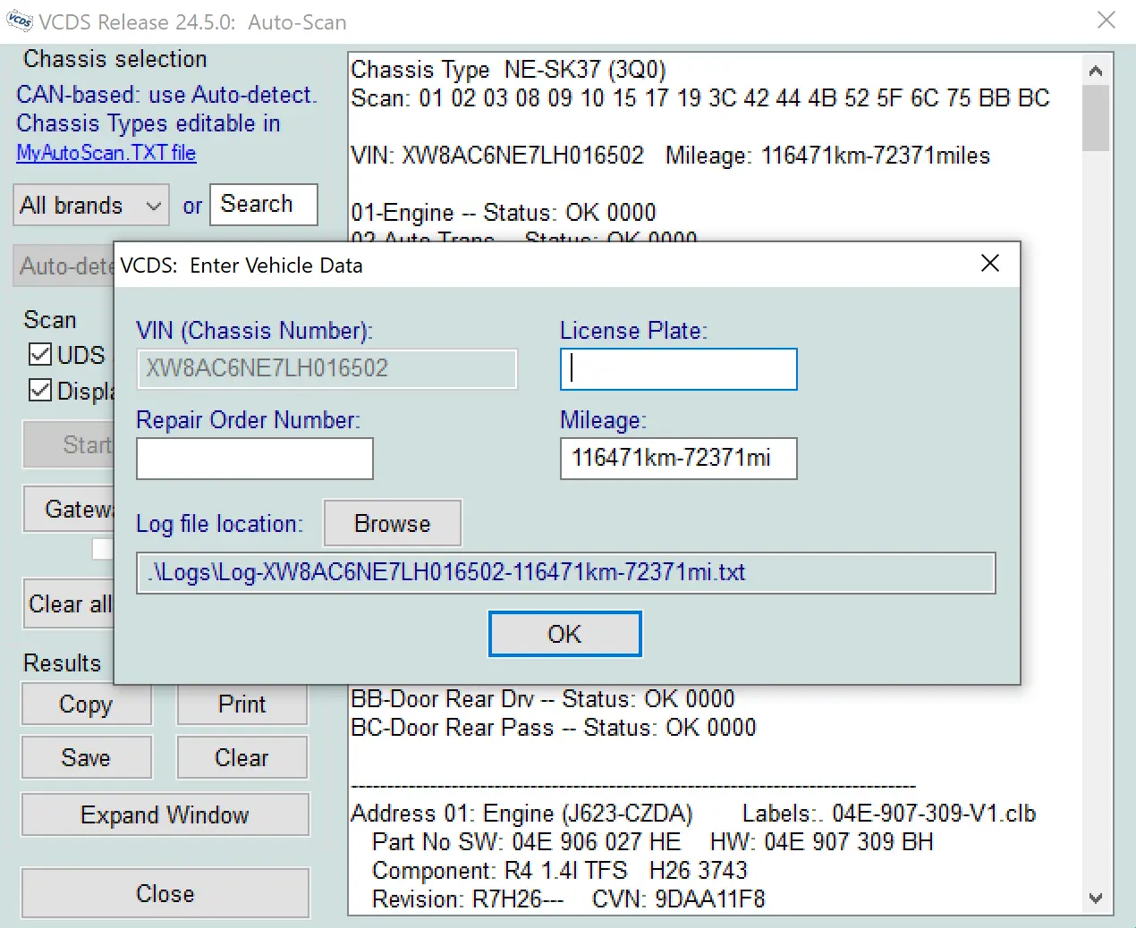Click the 'Scan: 01 02 03 08 09' address list line
The width and height of the screenshot is (1136, 928).
point(700,98)
